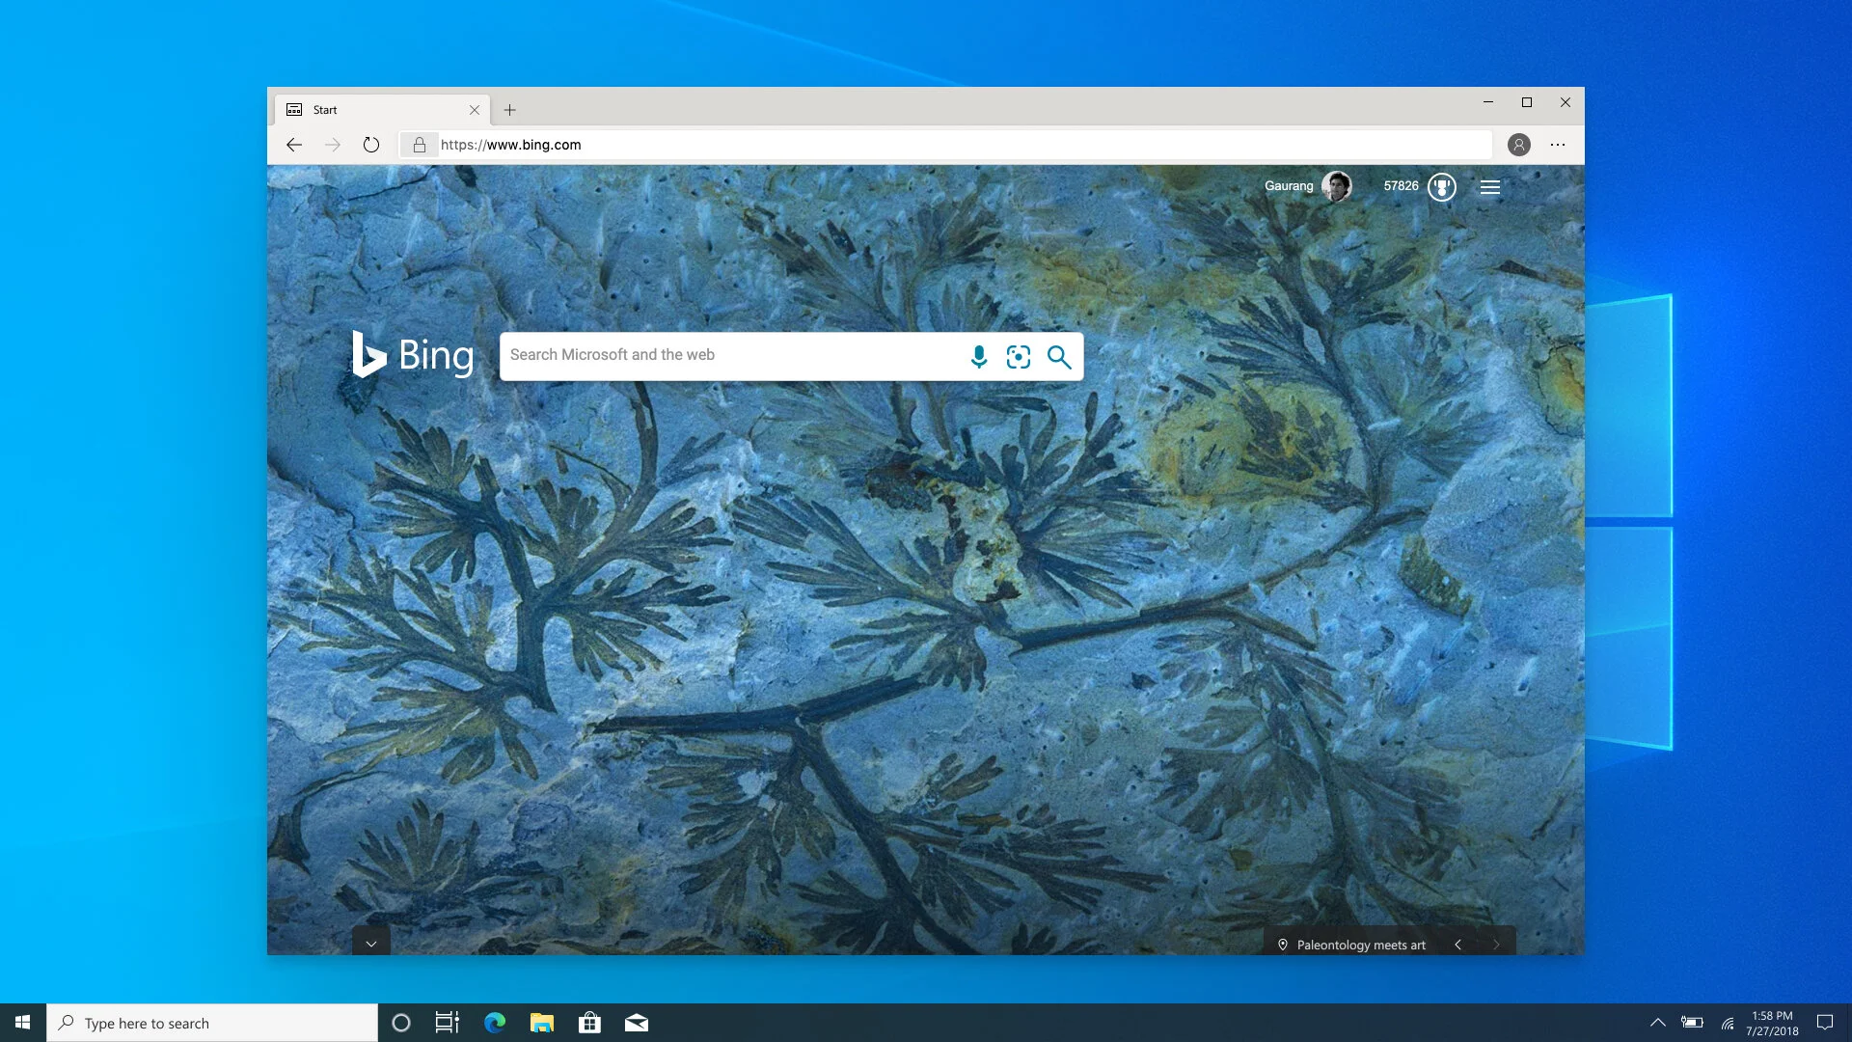The height and width of the screenshot is (1042, 1852).
Task: Open Task View on the taskbar
Action: click(448, 1023)
